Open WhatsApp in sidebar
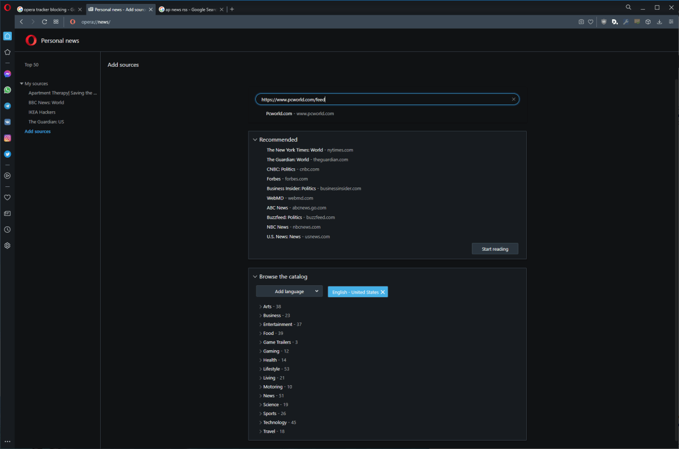 pos(7,90)
